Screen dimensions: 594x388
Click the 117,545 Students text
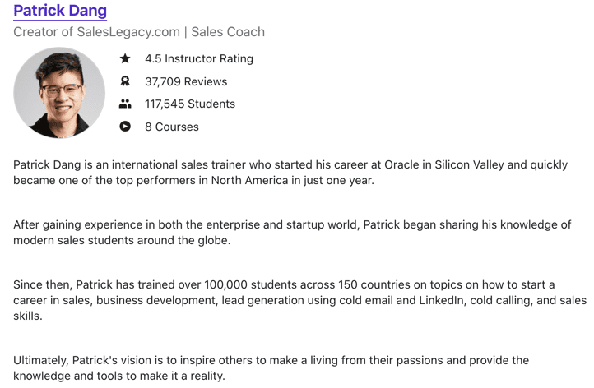pos(190,104)
